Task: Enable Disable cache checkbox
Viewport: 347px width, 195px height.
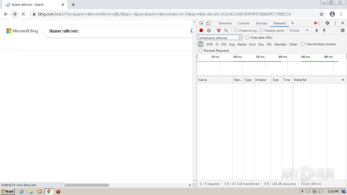Action: tap(261, 31)
